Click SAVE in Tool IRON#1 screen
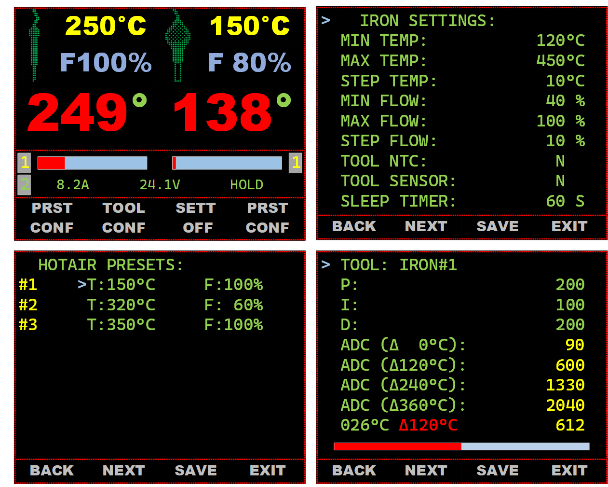The height and width of the screenshot is (487, 608). 498,471
